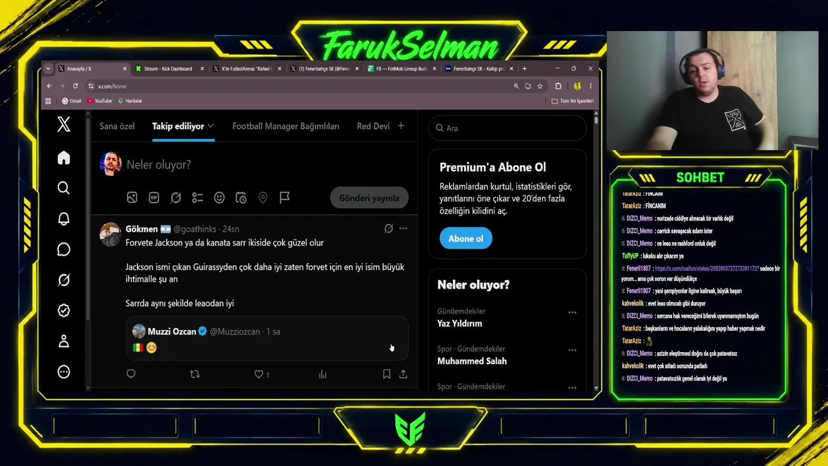Open the More circle icon in sidebar

click(x=63, y=372)
